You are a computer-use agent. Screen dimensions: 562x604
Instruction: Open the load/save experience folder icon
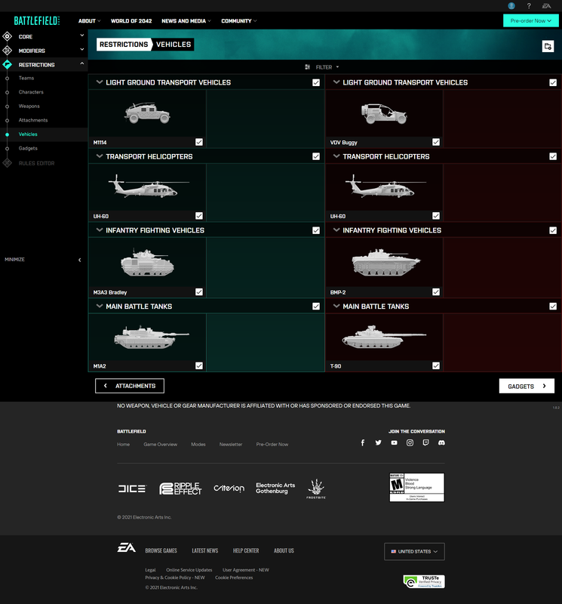548,46
